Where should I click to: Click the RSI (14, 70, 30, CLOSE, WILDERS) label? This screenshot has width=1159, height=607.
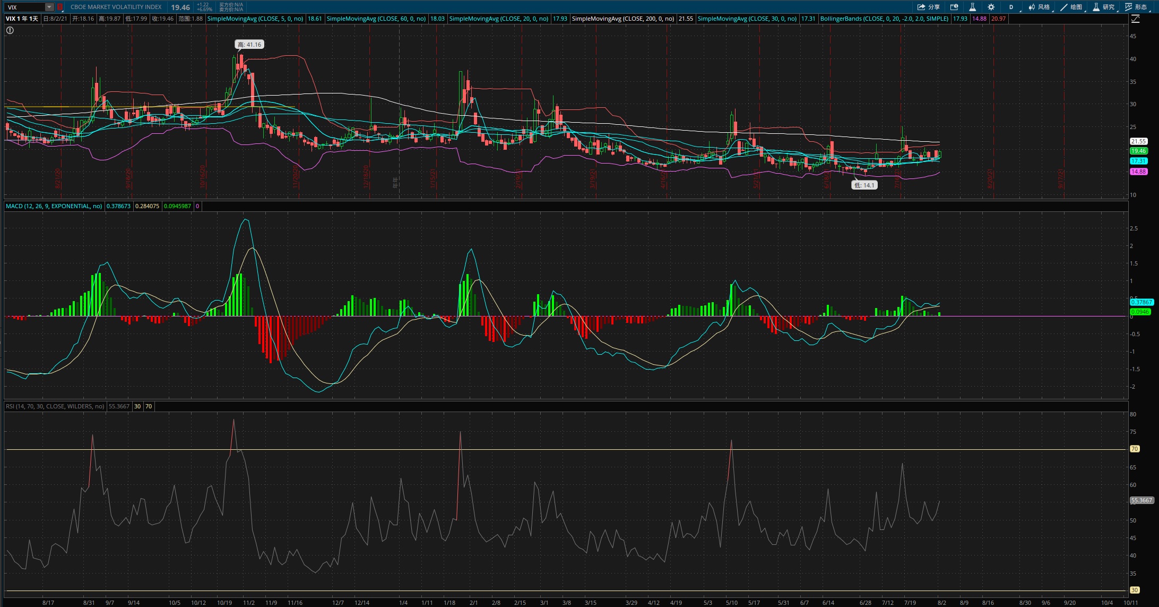(x=55, y=406)
